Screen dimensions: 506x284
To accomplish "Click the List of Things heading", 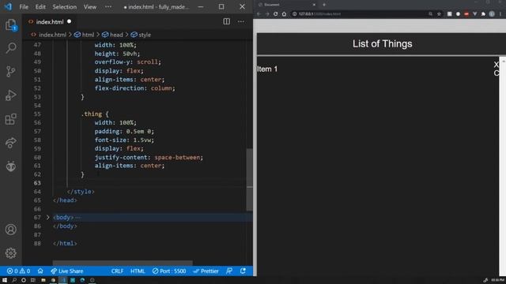I will (382, 44).
